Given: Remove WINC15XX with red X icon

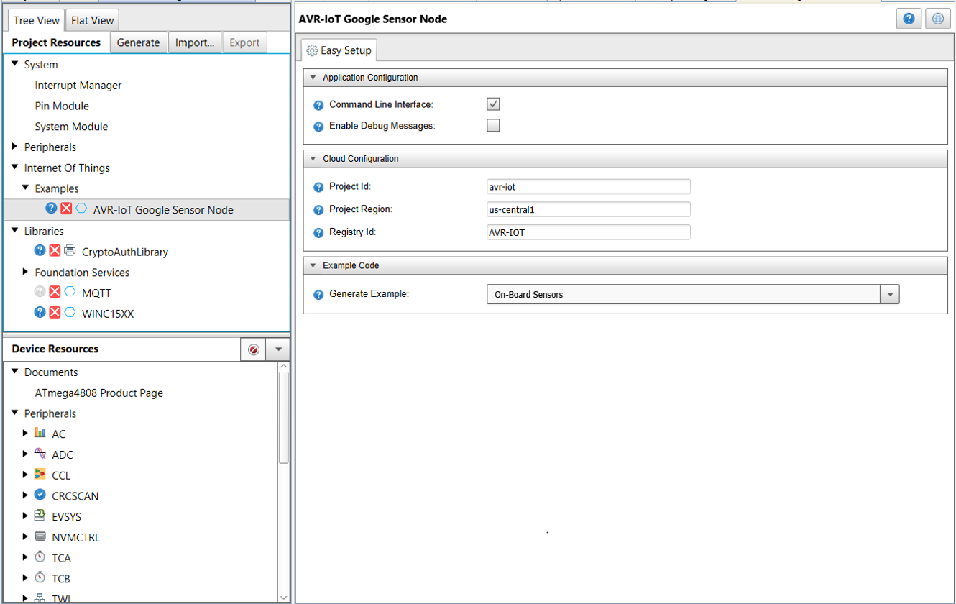Looking at the screenshot, I should 55,313.
